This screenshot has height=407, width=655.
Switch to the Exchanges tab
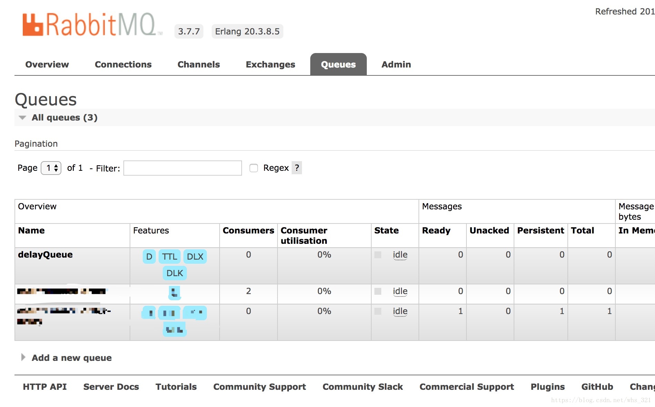tap(271, 64)
